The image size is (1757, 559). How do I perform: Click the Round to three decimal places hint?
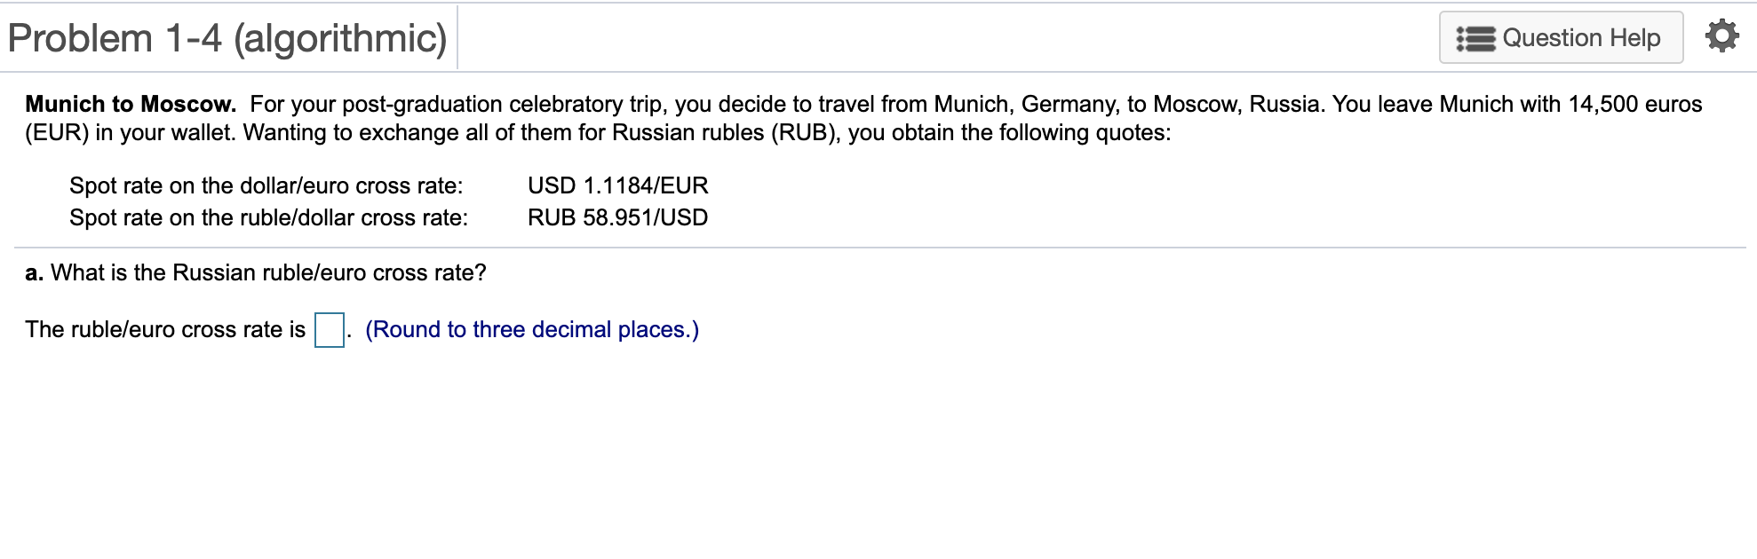[533, 329]
